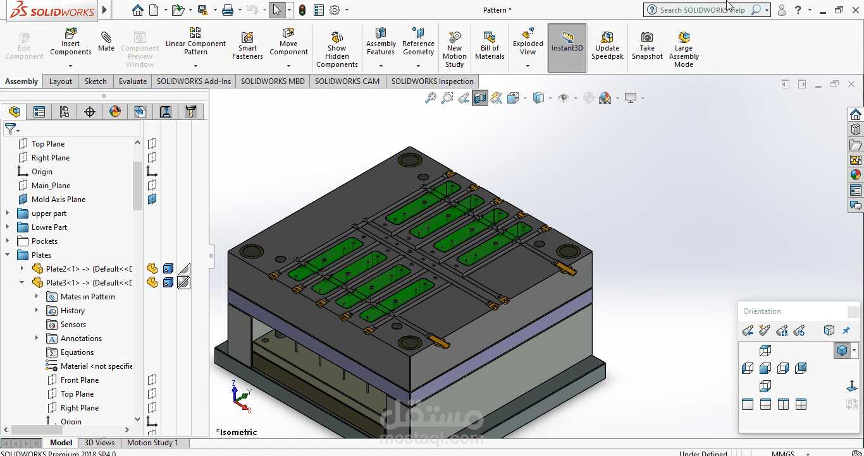Click the feature tree vertical scrollbar
The width and height of the screenshot is (864, 456).
tap(137, 186)
